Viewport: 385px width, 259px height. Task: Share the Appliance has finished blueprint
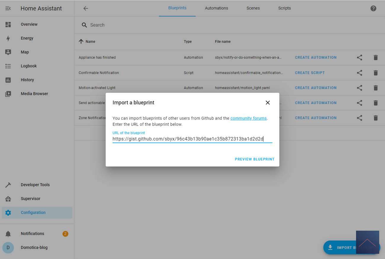359,58
